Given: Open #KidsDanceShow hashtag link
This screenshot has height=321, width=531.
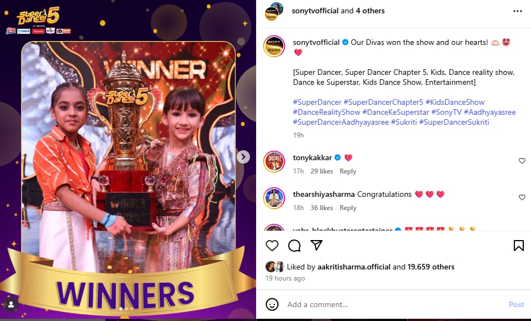Looking at the screenshot, I should click(455, 102).
